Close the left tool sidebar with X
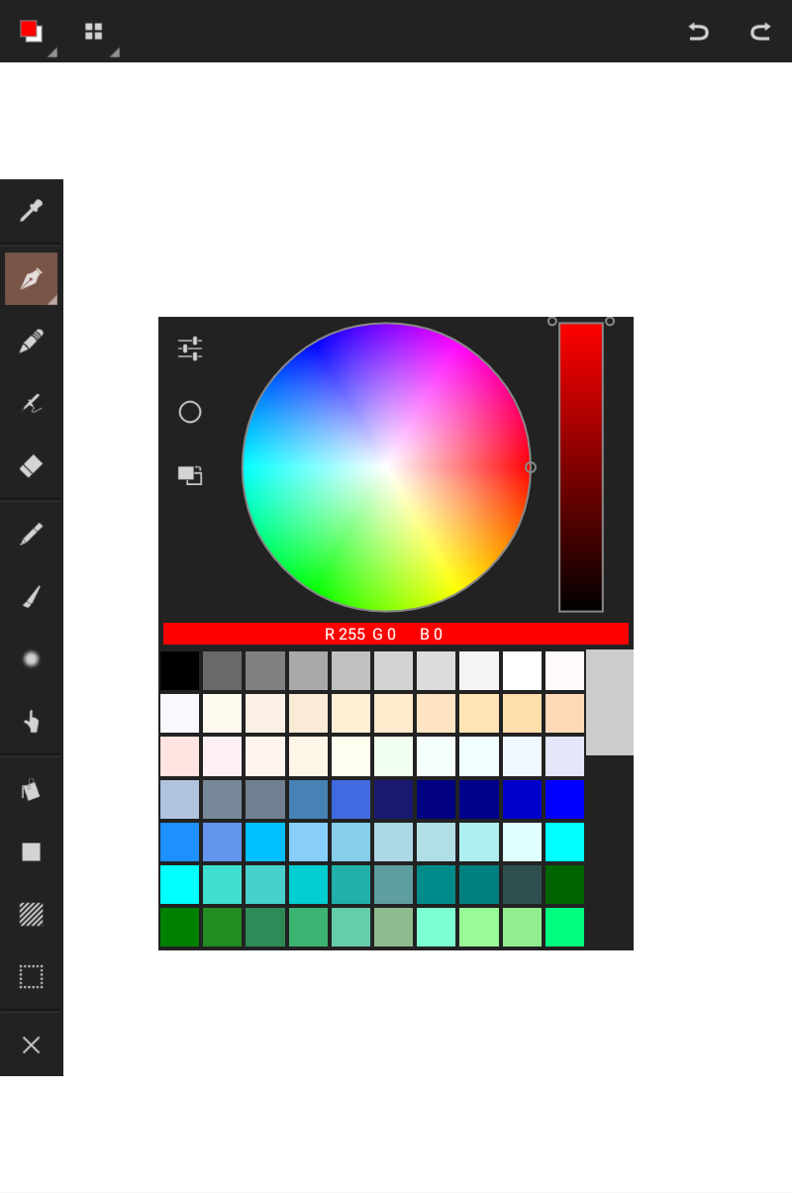This screenshot has width=792, height=1193. 32,1044
